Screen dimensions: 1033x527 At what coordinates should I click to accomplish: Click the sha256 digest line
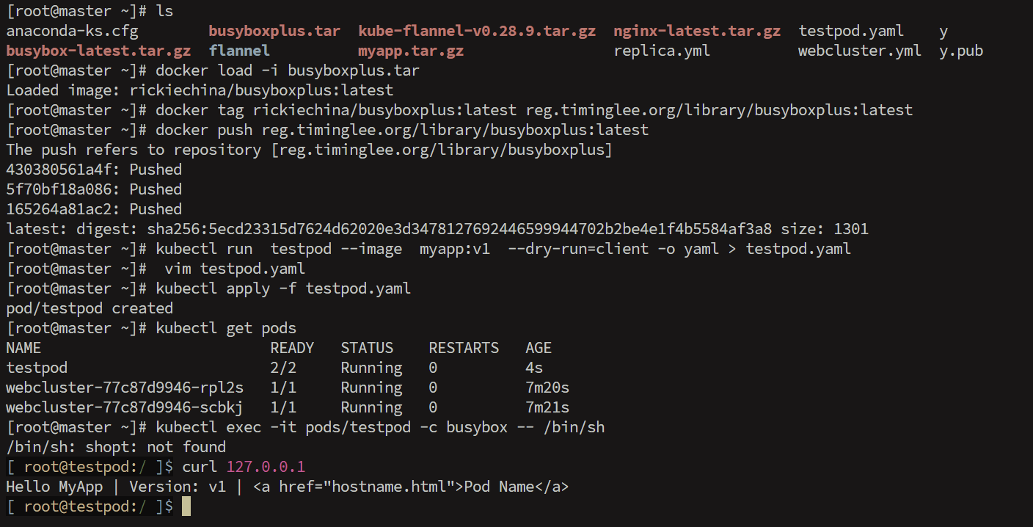pos(437,229)
